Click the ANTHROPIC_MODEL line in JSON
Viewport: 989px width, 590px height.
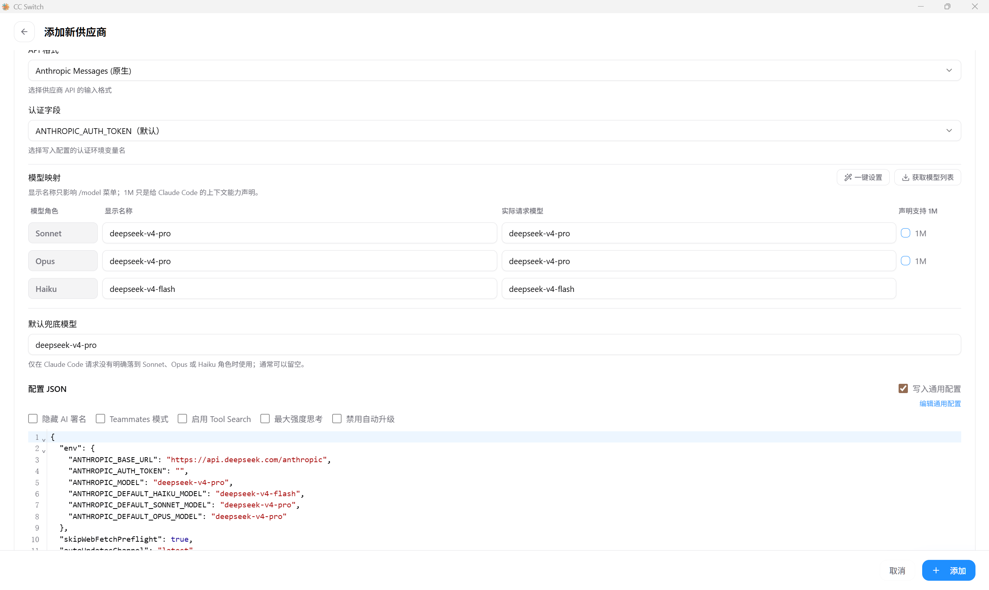150,482
